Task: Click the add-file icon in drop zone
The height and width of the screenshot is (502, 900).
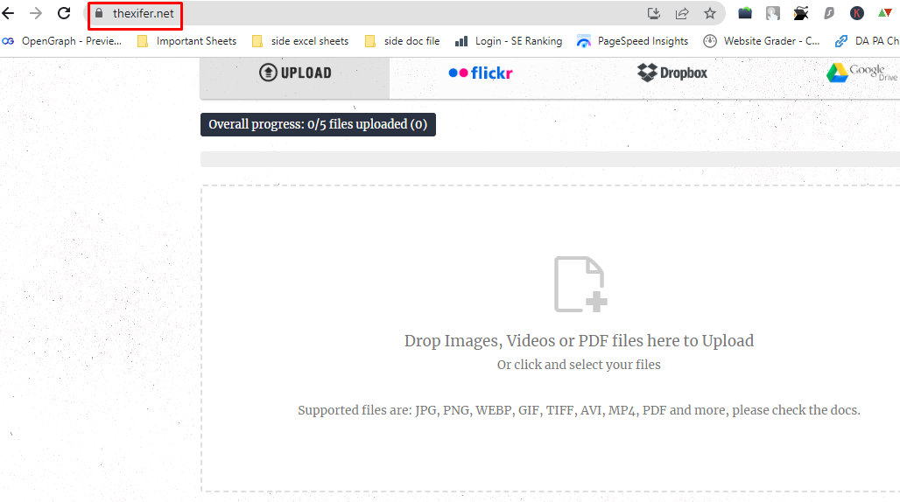Action: pyautogui.click(x=580, y=284)
